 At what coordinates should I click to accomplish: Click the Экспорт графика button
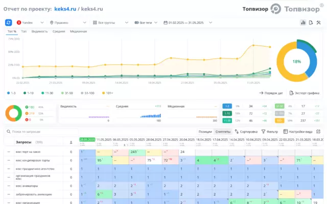click(305, 93)
